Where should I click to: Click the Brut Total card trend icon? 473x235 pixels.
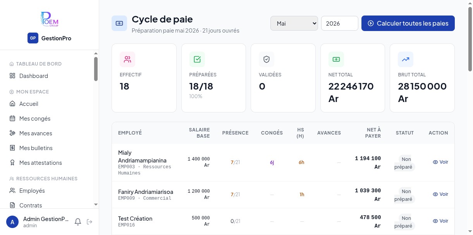click(406, 59)
